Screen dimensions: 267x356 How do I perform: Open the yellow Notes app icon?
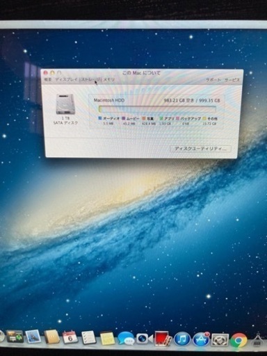pos(107,339)
